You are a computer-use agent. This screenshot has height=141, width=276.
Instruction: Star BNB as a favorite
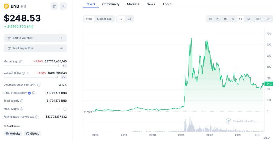pyautogui.click(x=54, y=6)
